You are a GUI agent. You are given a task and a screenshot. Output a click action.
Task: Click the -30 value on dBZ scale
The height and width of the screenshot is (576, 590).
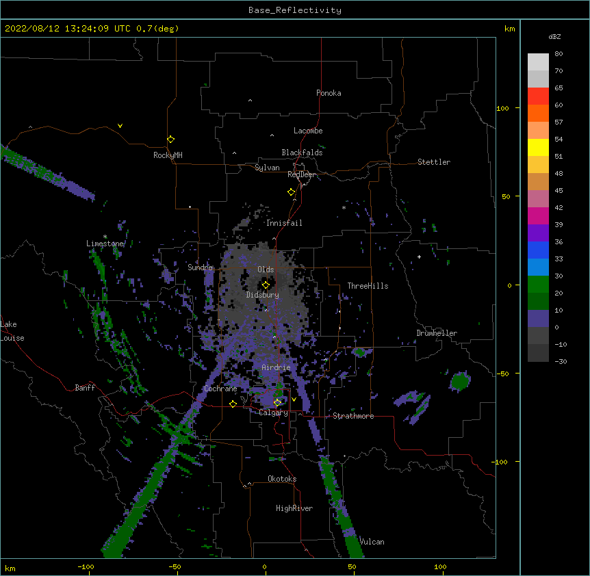[x=561, y=361]
